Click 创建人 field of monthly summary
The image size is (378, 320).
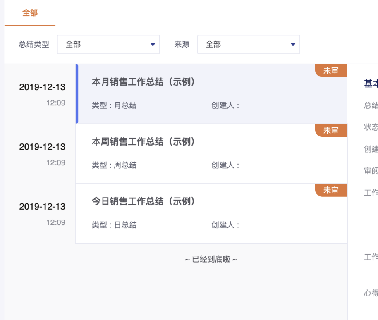(x=225, y=105)
